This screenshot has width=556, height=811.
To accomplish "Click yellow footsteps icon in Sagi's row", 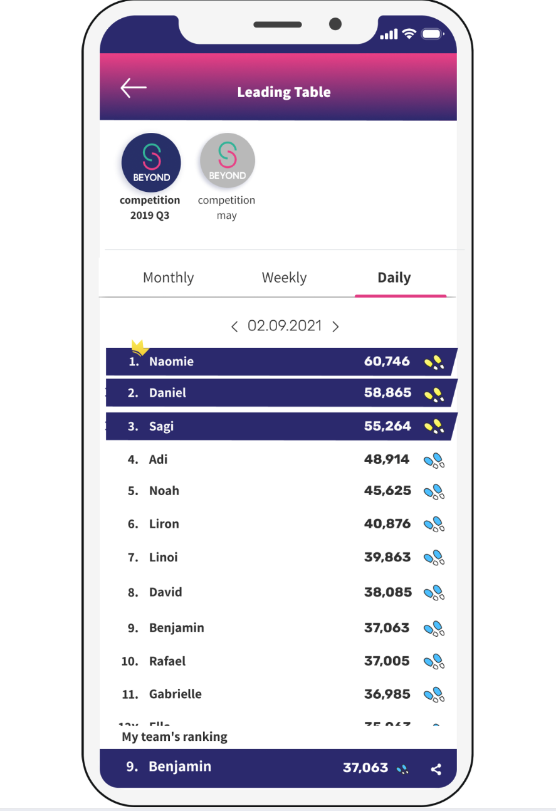I will point(434,427).
